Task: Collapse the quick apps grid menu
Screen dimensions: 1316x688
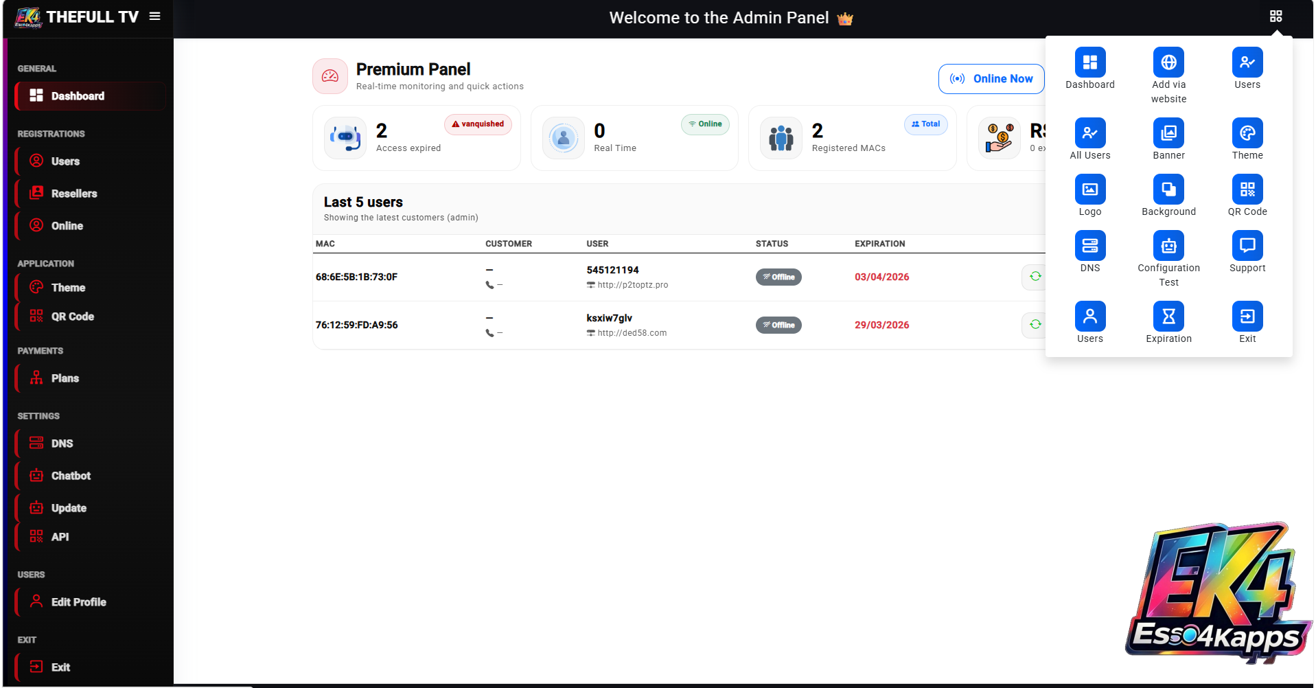Action: (x=1275, y=16)
